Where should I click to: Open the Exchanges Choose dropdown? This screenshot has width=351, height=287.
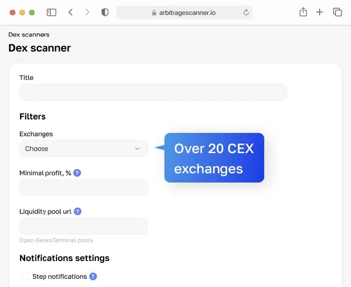(x=83, y=149)
